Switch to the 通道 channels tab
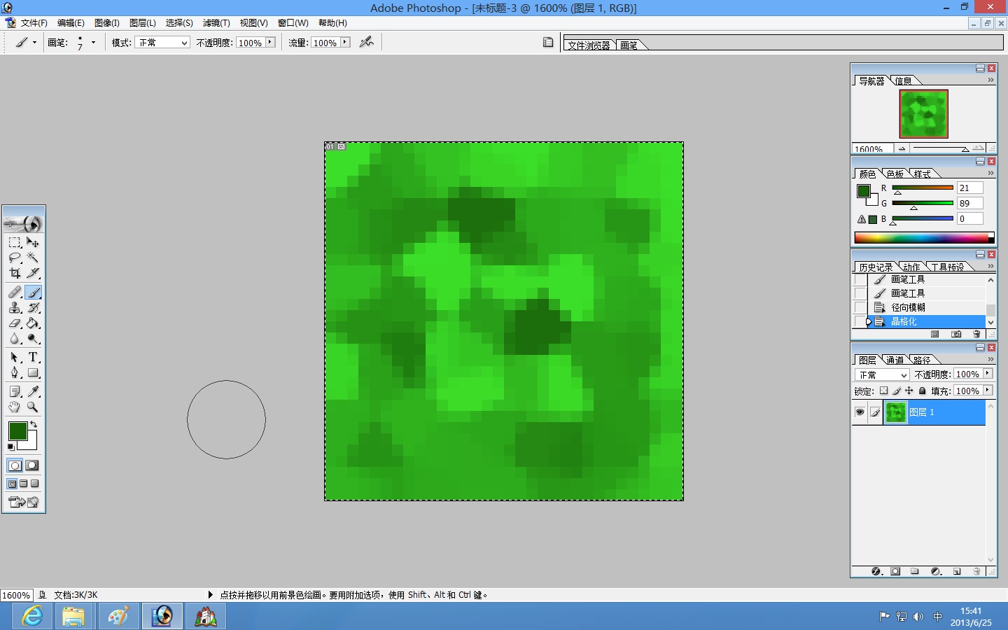1008x630 pixels. pyautogui.click(x=895, y=360)
